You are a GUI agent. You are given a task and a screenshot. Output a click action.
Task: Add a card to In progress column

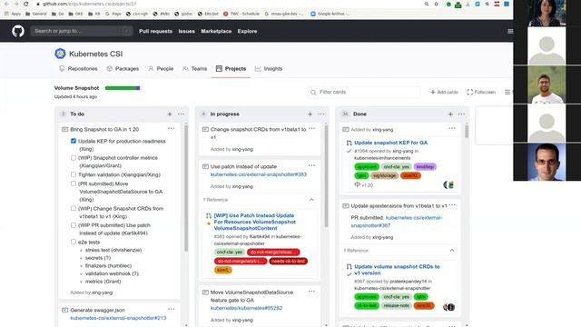[x=310, y=114]
